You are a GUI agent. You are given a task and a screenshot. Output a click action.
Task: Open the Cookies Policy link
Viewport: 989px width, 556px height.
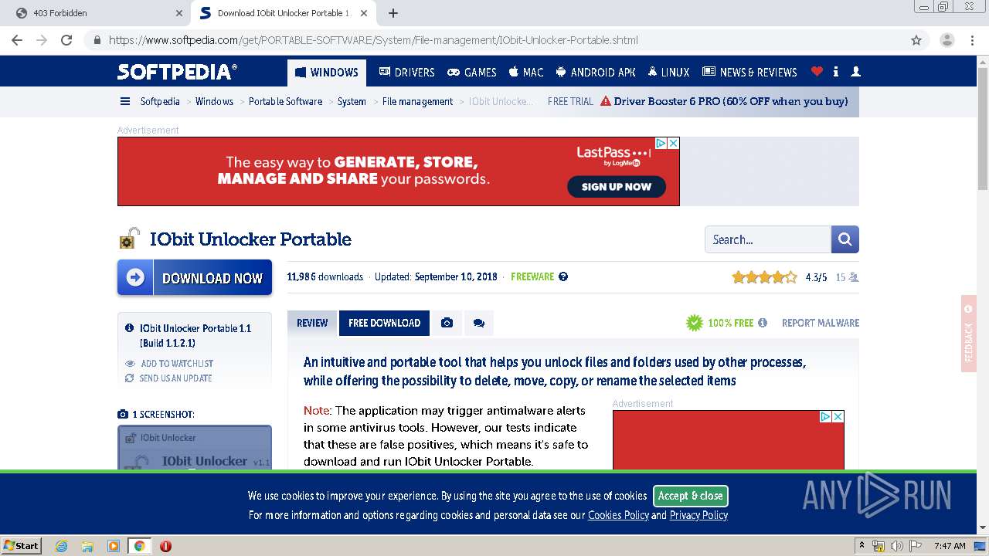pyautogui.click(x=618, y=515)
